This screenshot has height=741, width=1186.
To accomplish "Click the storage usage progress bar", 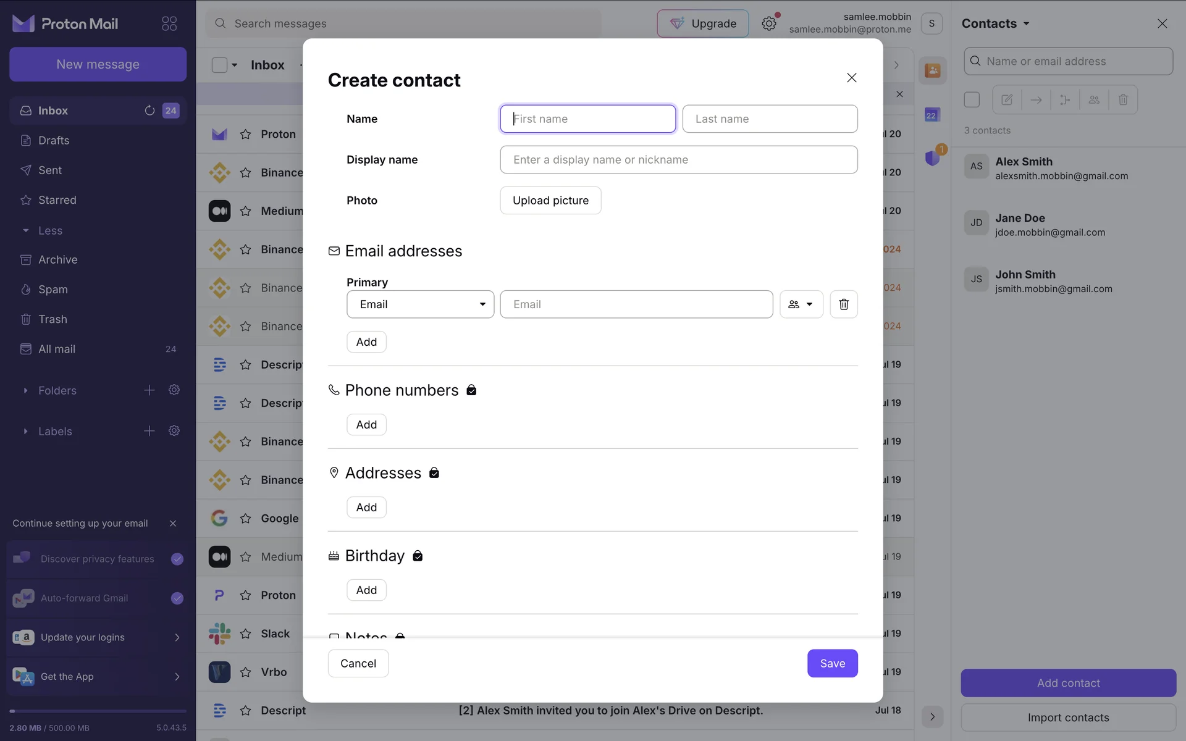I will (x=98, y=711).
